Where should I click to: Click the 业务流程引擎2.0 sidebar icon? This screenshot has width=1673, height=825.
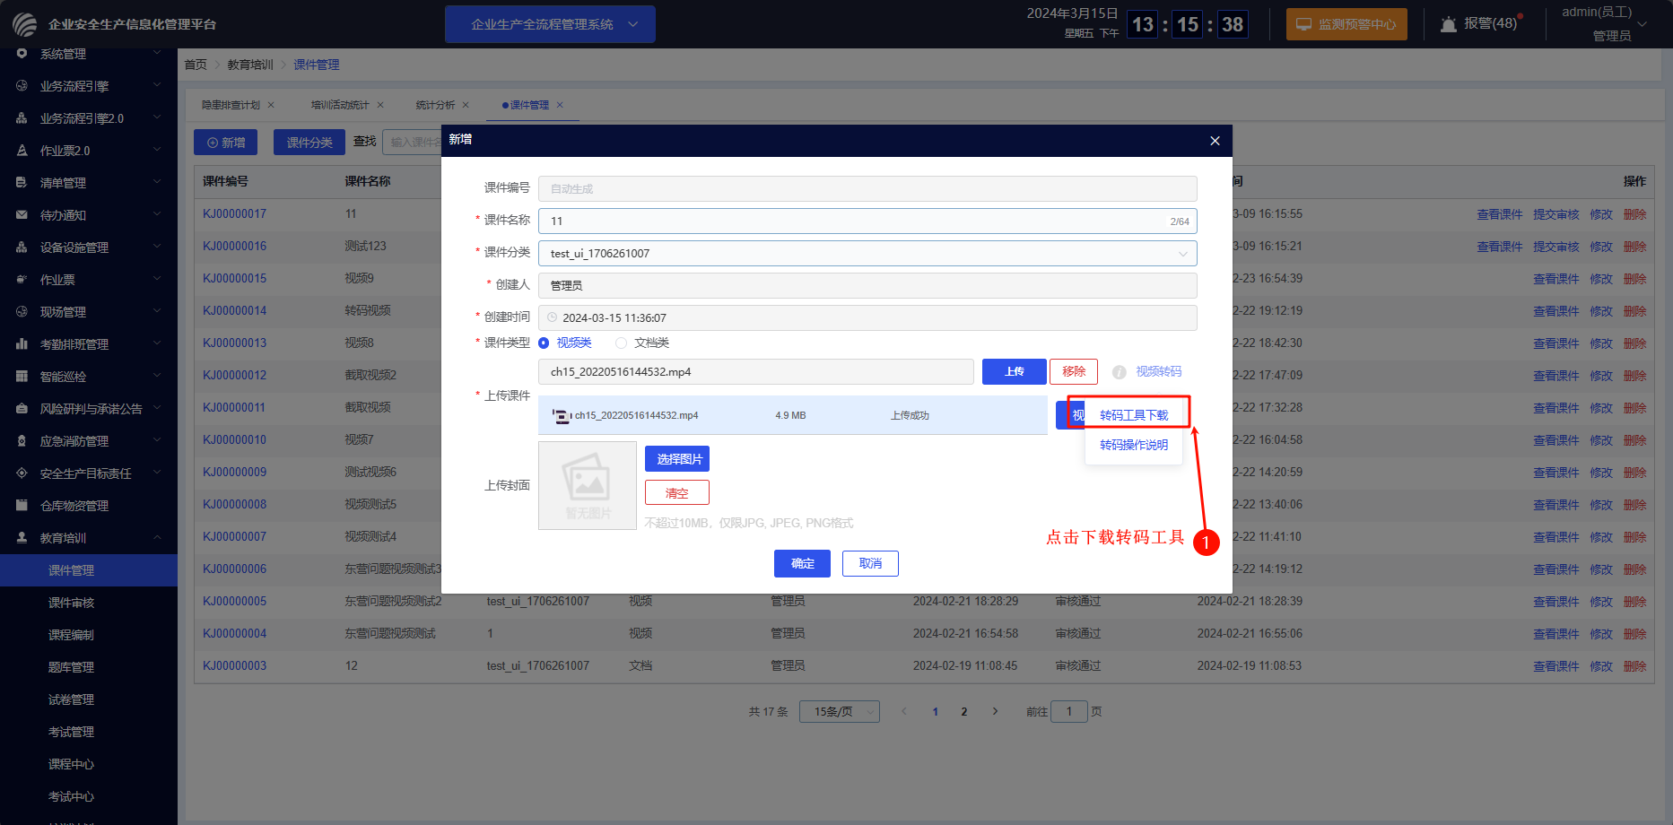(22, 118)
